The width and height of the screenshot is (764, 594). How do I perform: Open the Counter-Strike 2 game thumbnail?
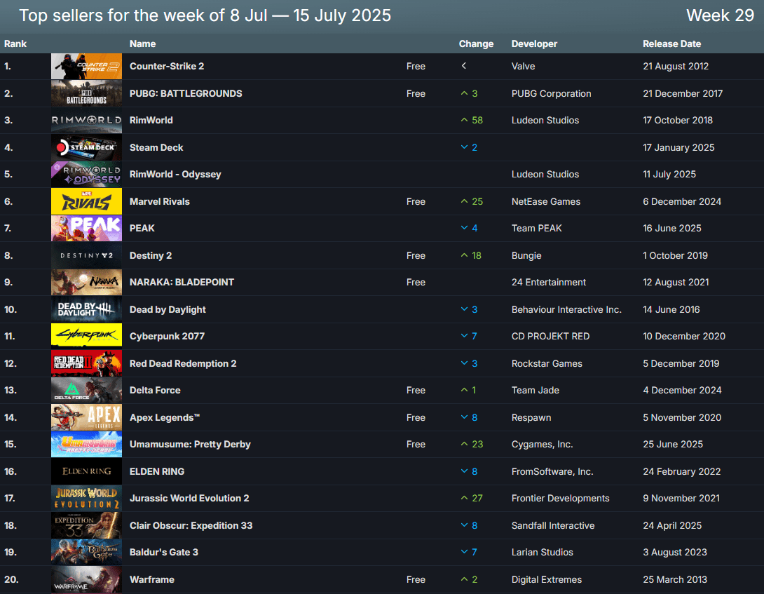(86, 67)
